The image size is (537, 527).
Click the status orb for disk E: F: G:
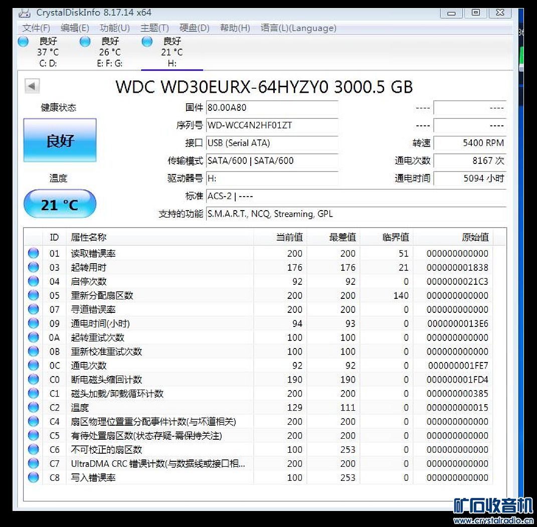85,42
